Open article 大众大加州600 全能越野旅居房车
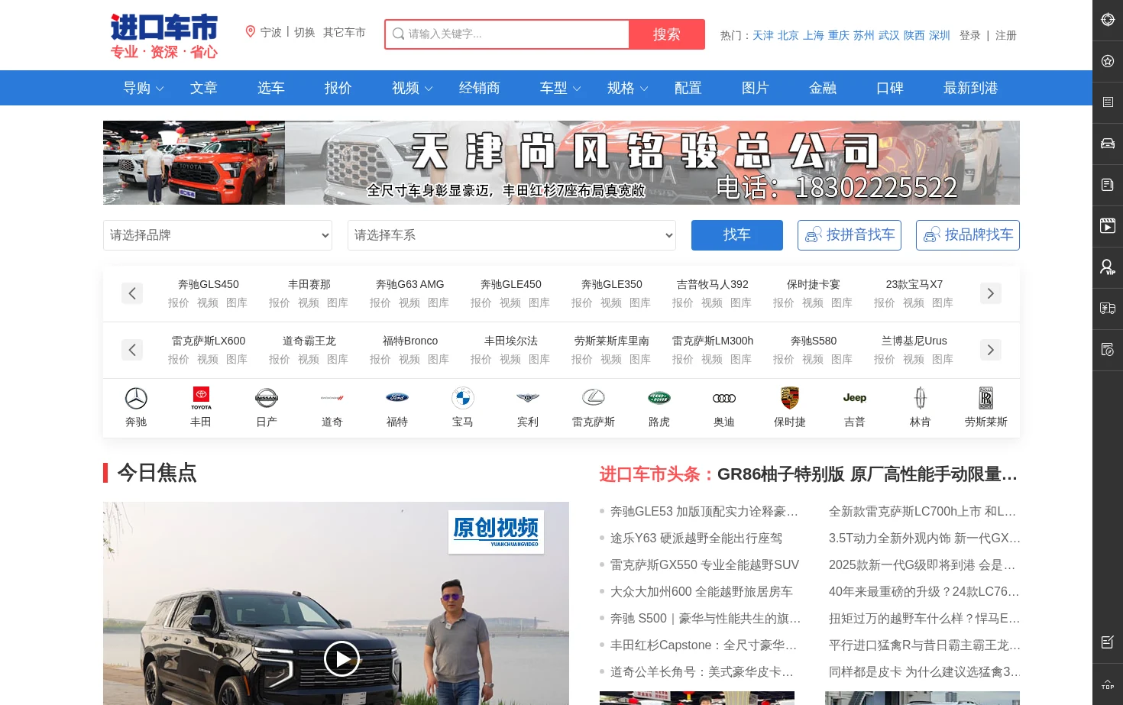The height and width of the screenshot is (705, 1123). click(x=701, y=592)
